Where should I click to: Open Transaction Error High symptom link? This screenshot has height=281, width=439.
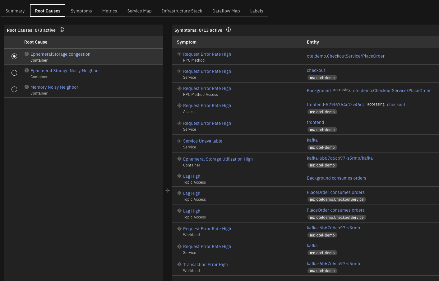[206, 265]
